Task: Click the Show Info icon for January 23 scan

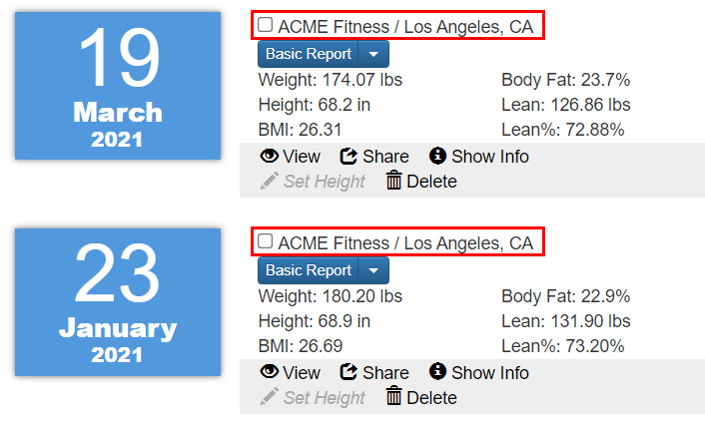Action: point(437,371)
